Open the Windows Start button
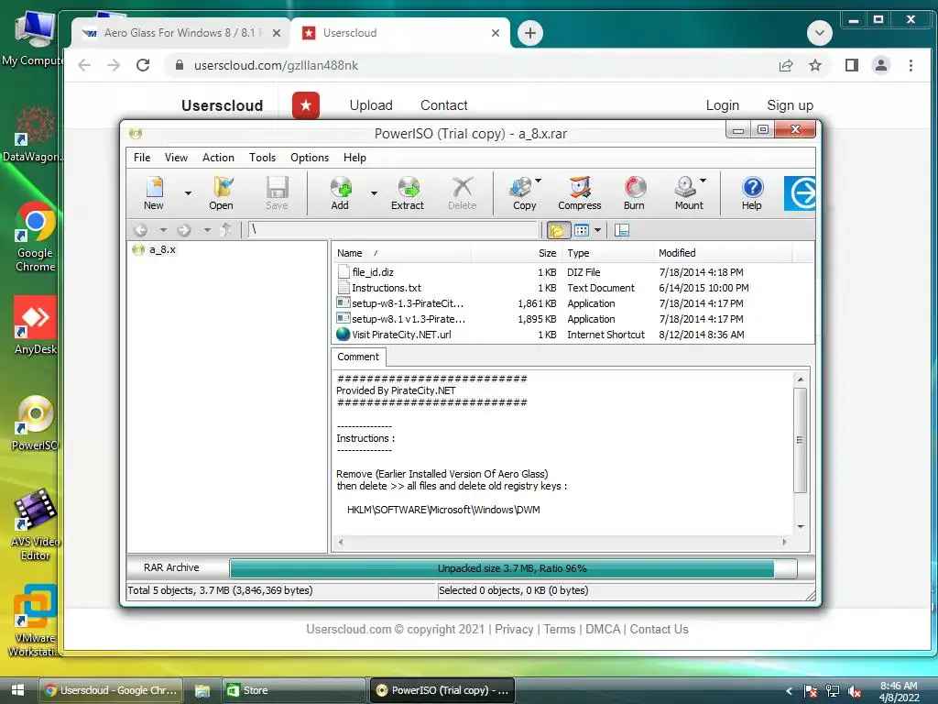Image resolution: width=938 pixels, height=704 pixels. (x=17, y=690)
